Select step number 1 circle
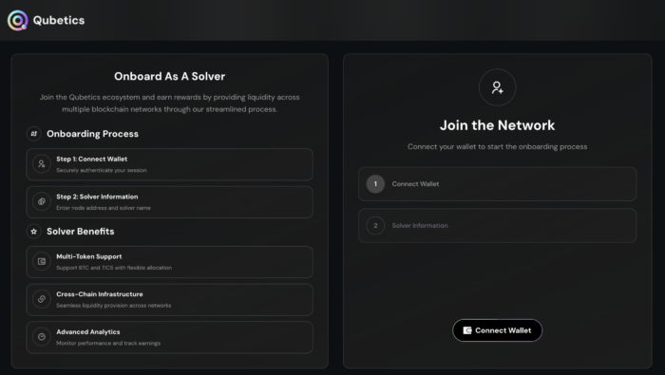Image resolution: width=665 pixels, height=375 pixels. pyautogui.click(x=375, y=184)
